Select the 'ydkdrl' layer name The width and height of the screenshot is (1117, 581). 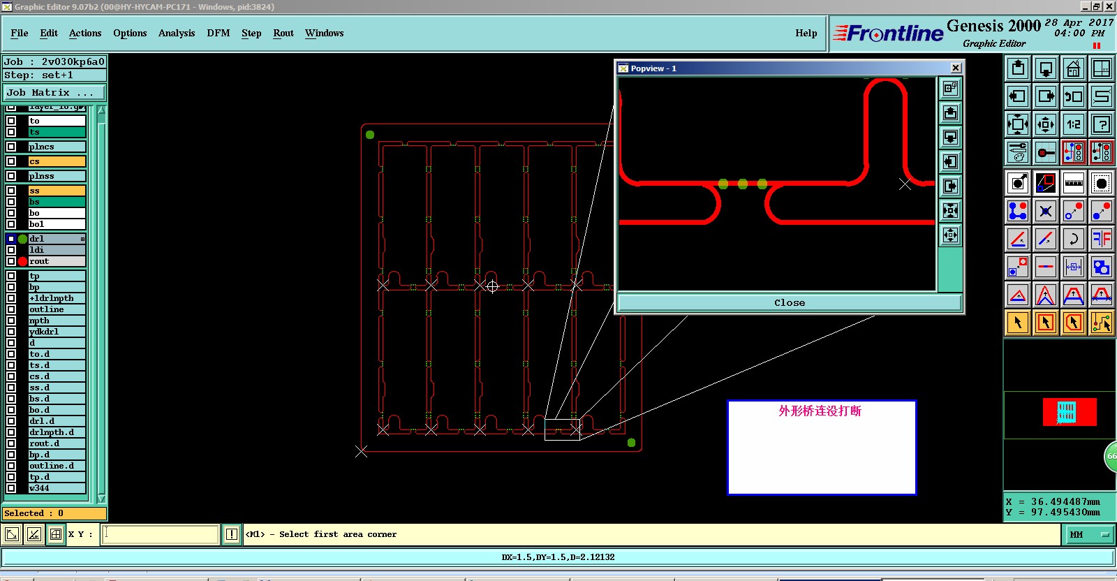pyautogui.click(x=57, y=332)
